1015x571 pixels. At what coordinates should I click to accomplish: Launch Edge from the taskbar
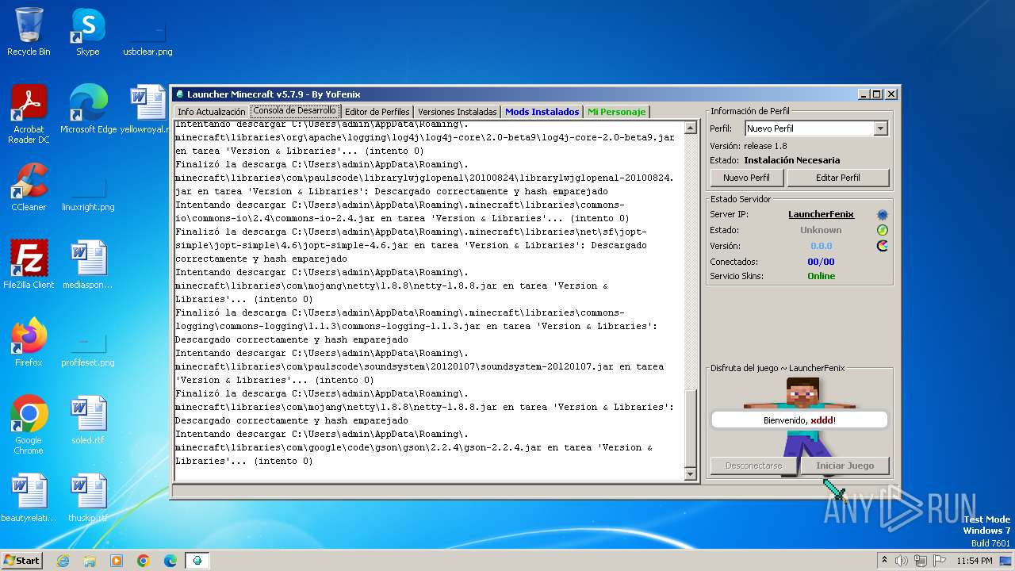[170, 561]
